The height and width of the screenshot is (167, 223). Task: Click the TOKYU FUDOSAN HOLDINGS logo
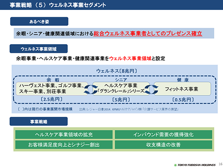coord(195,165)
